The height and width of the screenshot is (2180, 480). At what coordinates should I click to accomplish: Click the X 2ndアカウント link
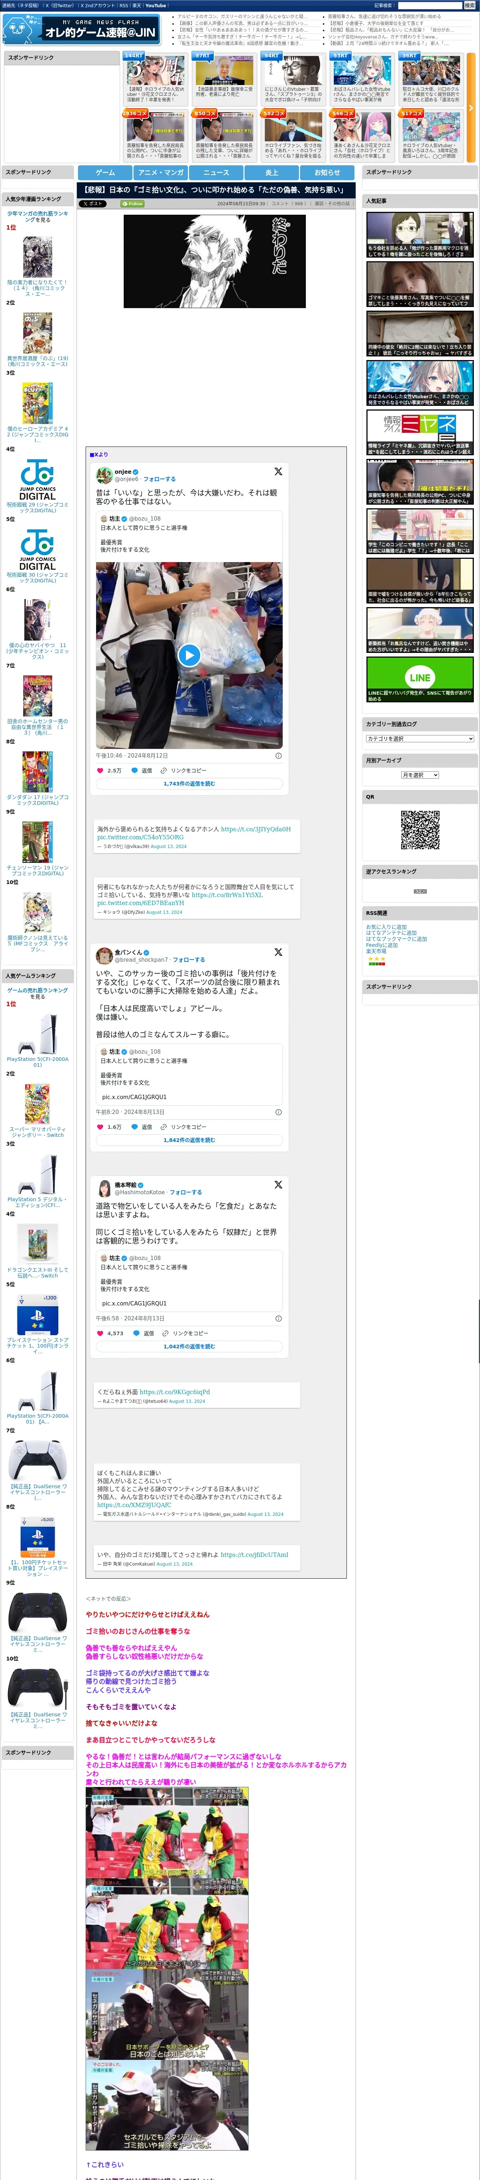[x=97, y=5]
